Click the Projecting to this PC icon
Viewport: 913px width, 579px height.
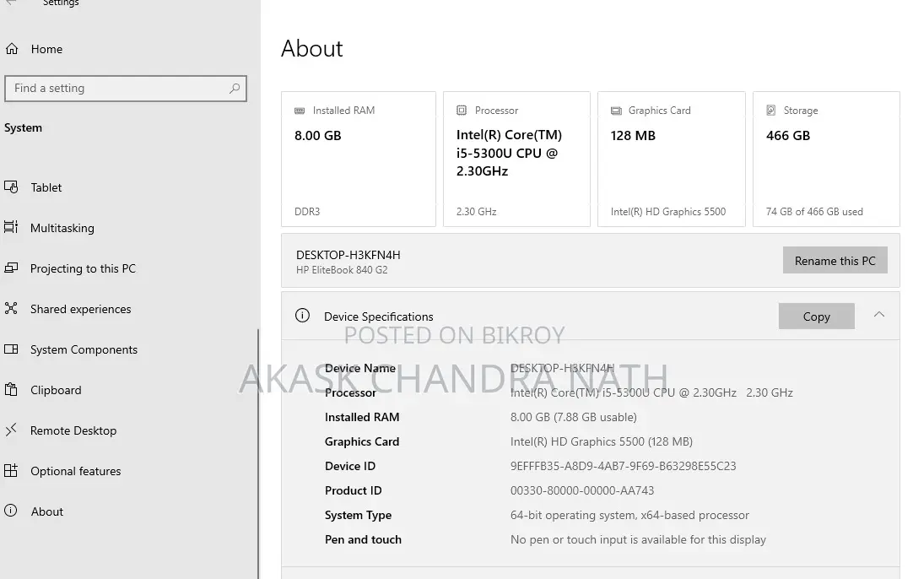pos(11,268)
